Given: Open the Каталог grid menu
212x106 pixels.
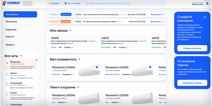Looking at the screenshot, I should 54,4.
